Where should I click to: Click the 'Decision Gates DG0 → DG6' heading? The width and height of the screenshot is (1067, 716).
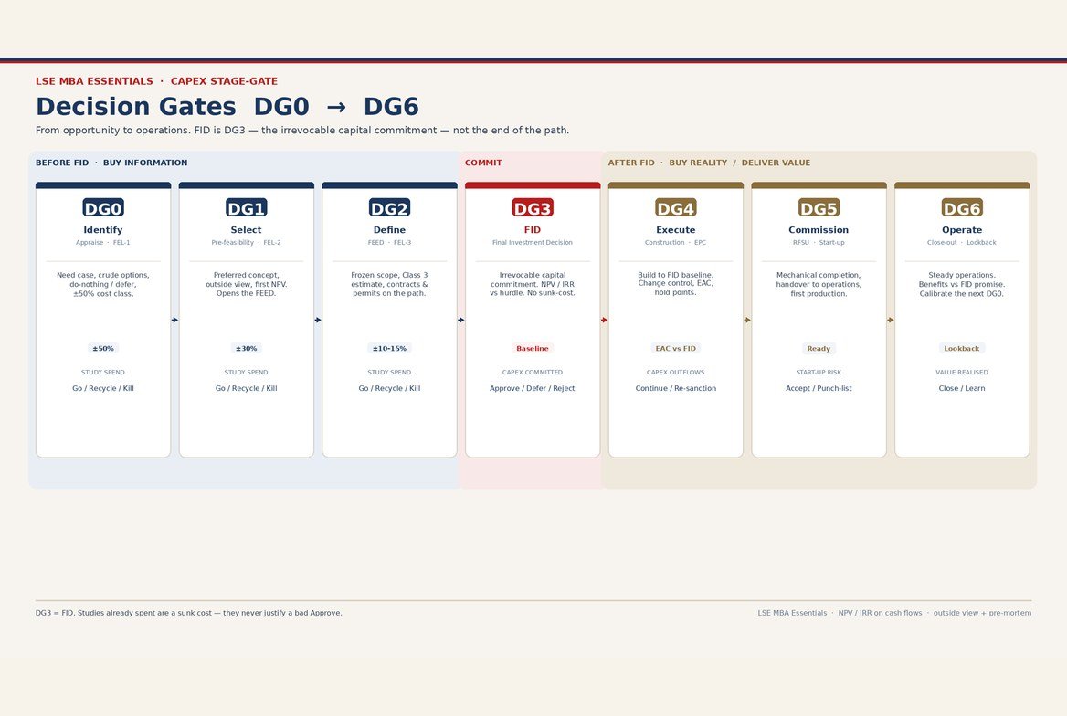pyautogui.click(x=227, y=106)
